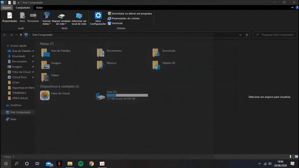Viewport: 299px width, 168px height.
Task: Open the Windows Start menu
Action: [x=6, y=164]
